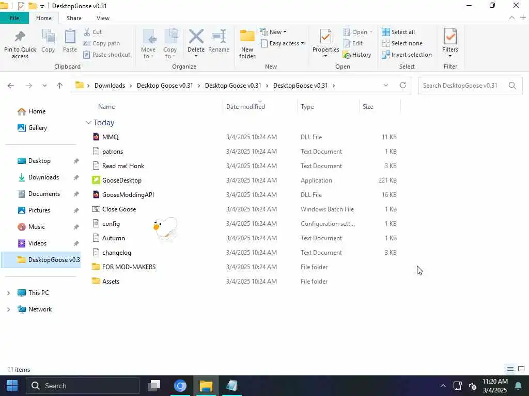Switch to the Home ribbon tab
Viewport: 529px width, 396px height.
click(44, 18)
